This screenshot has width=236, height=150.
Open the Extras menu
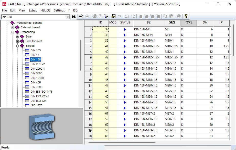33,10
